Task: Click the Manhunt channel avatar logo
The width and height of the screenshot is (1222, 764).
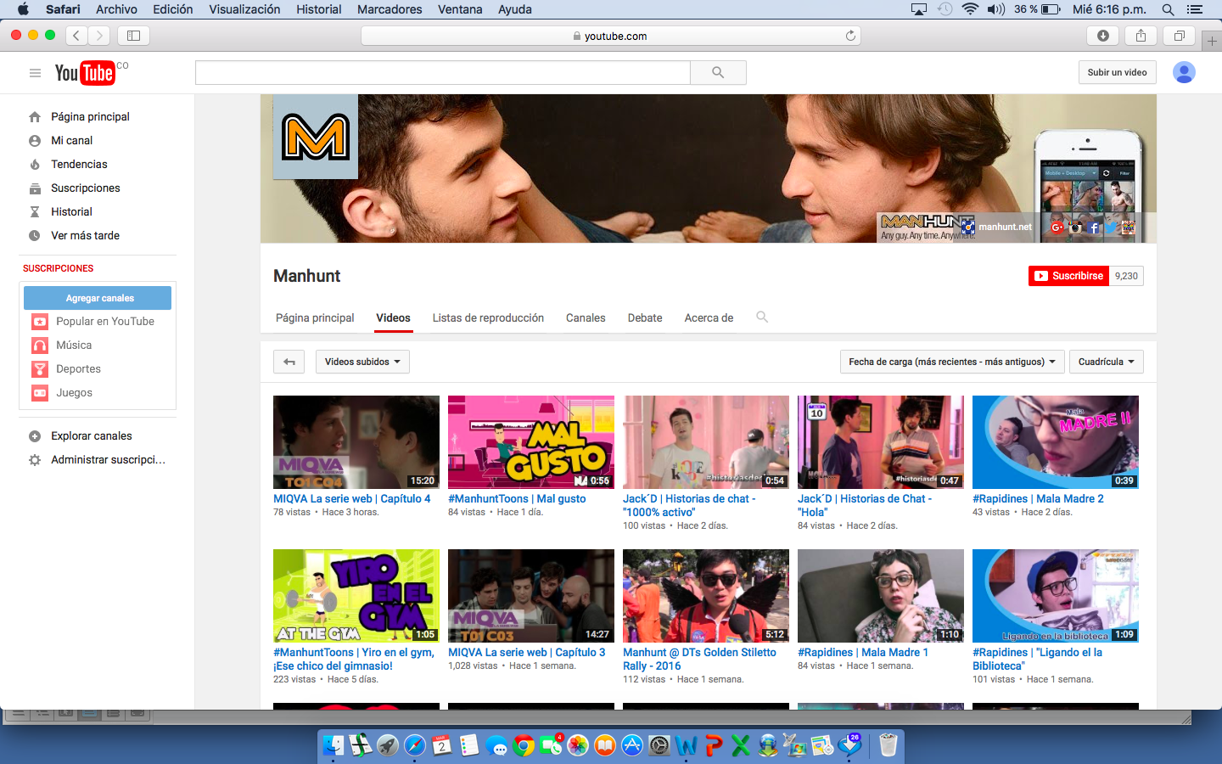Action: [x=316, y=137]
